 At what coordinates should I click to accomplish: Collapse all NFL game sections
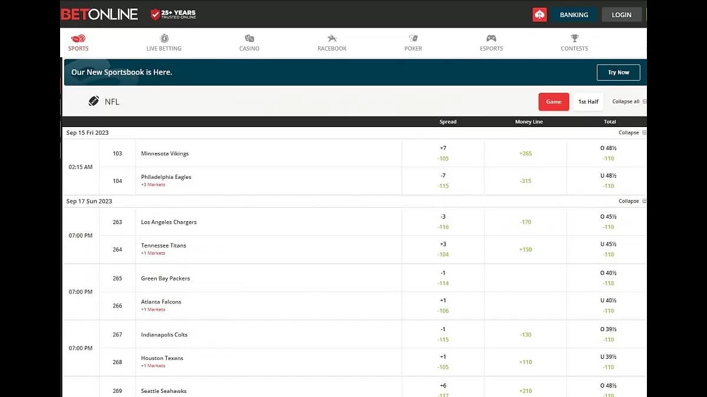pos(629,102)
